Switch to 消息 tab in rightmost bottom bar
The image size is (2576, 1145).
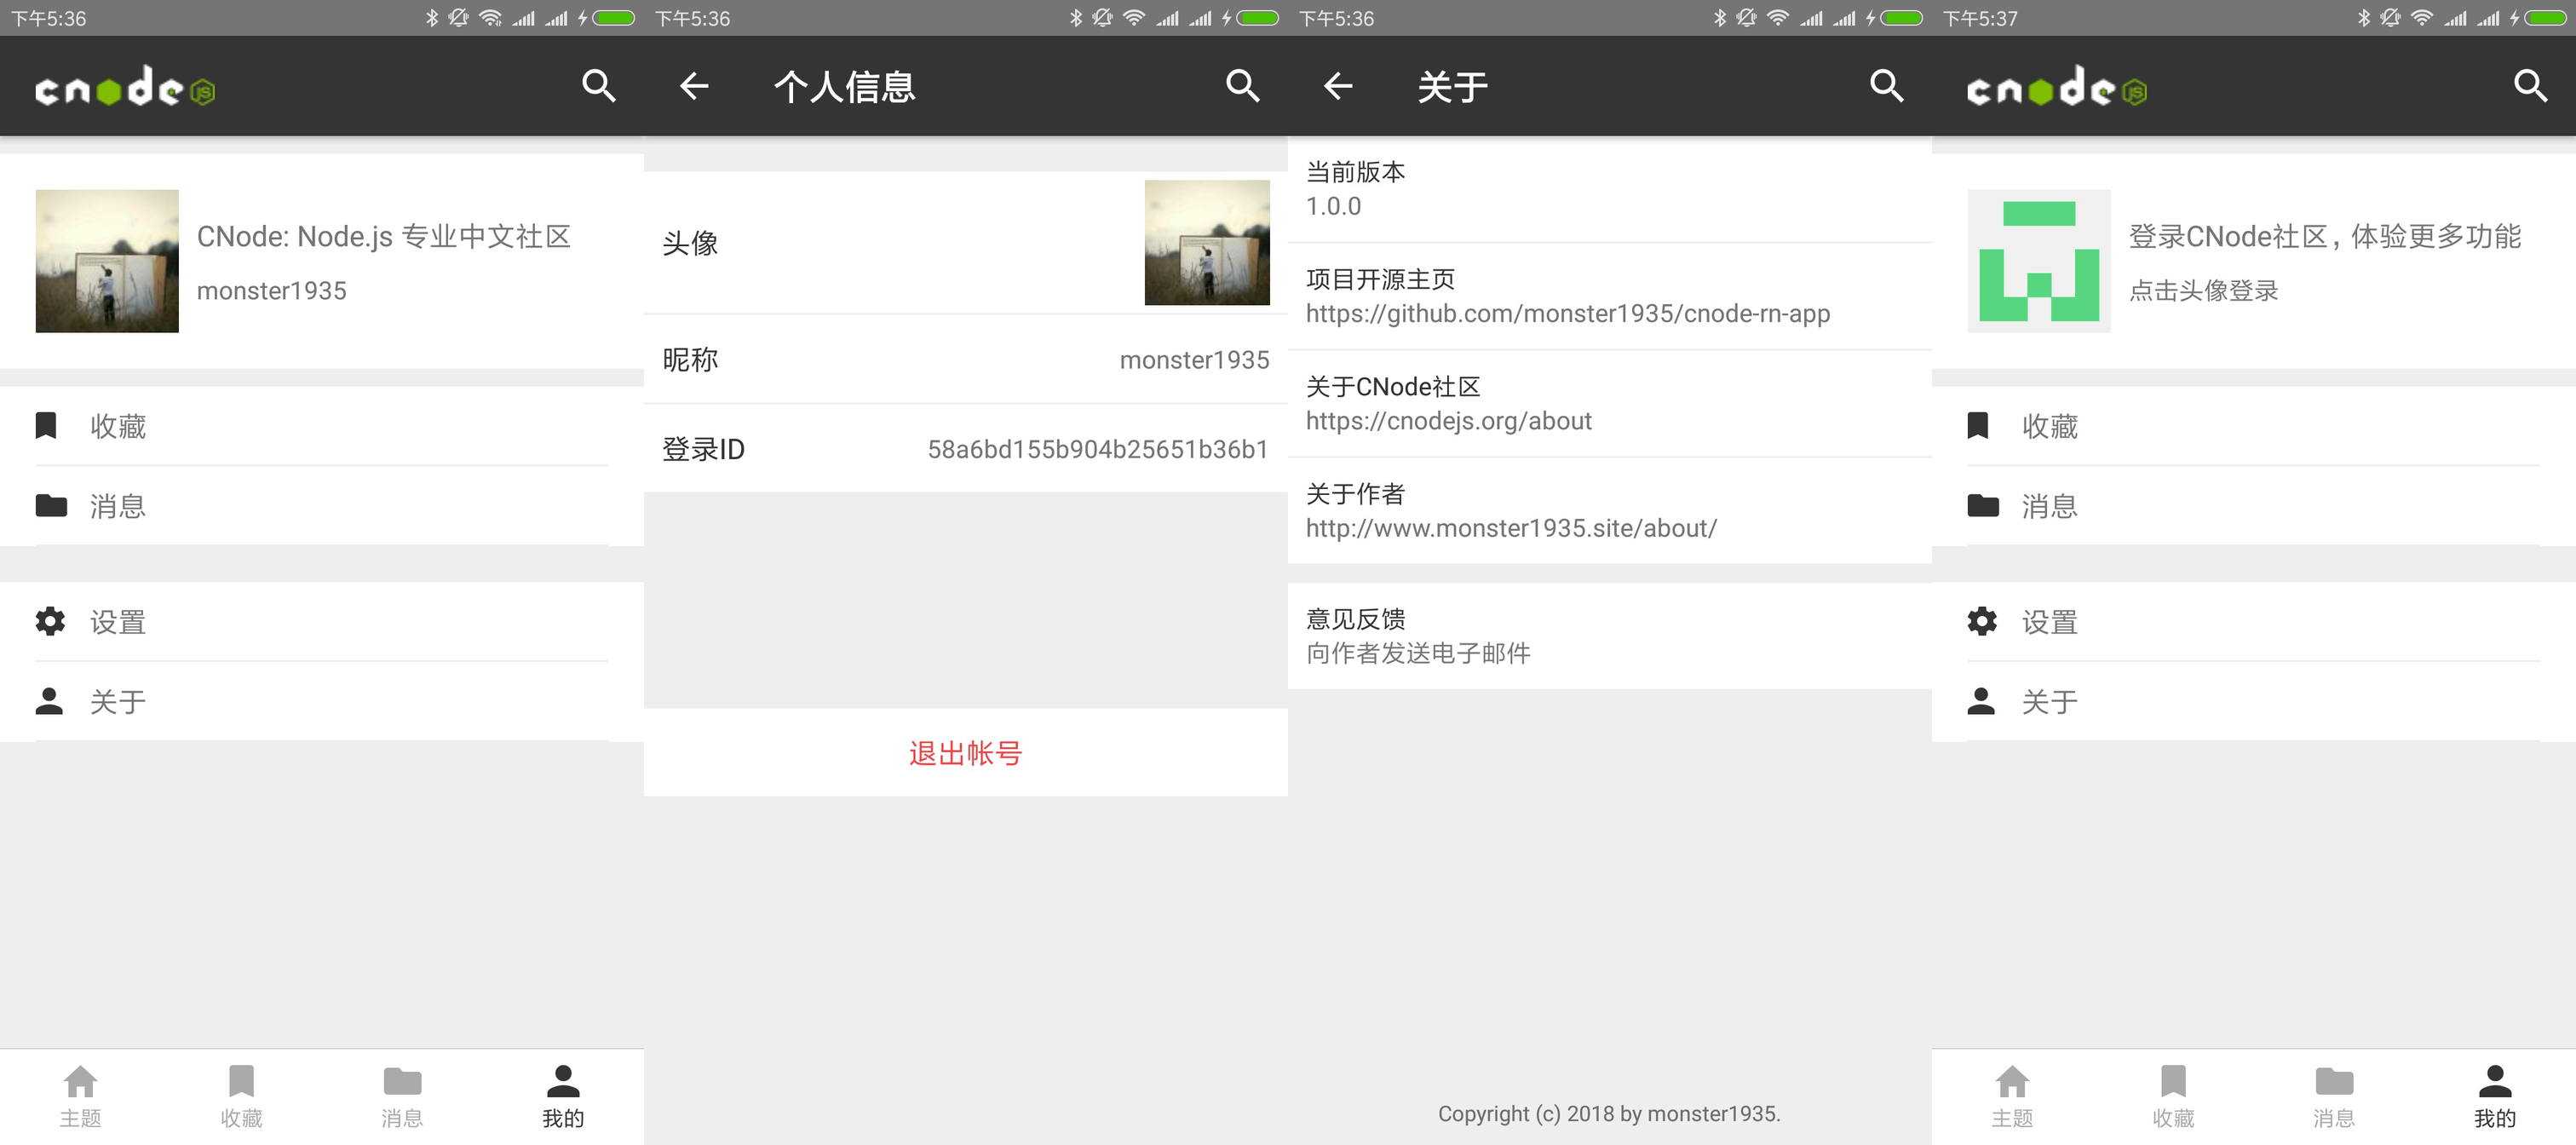click(x=2334, y=1096)
